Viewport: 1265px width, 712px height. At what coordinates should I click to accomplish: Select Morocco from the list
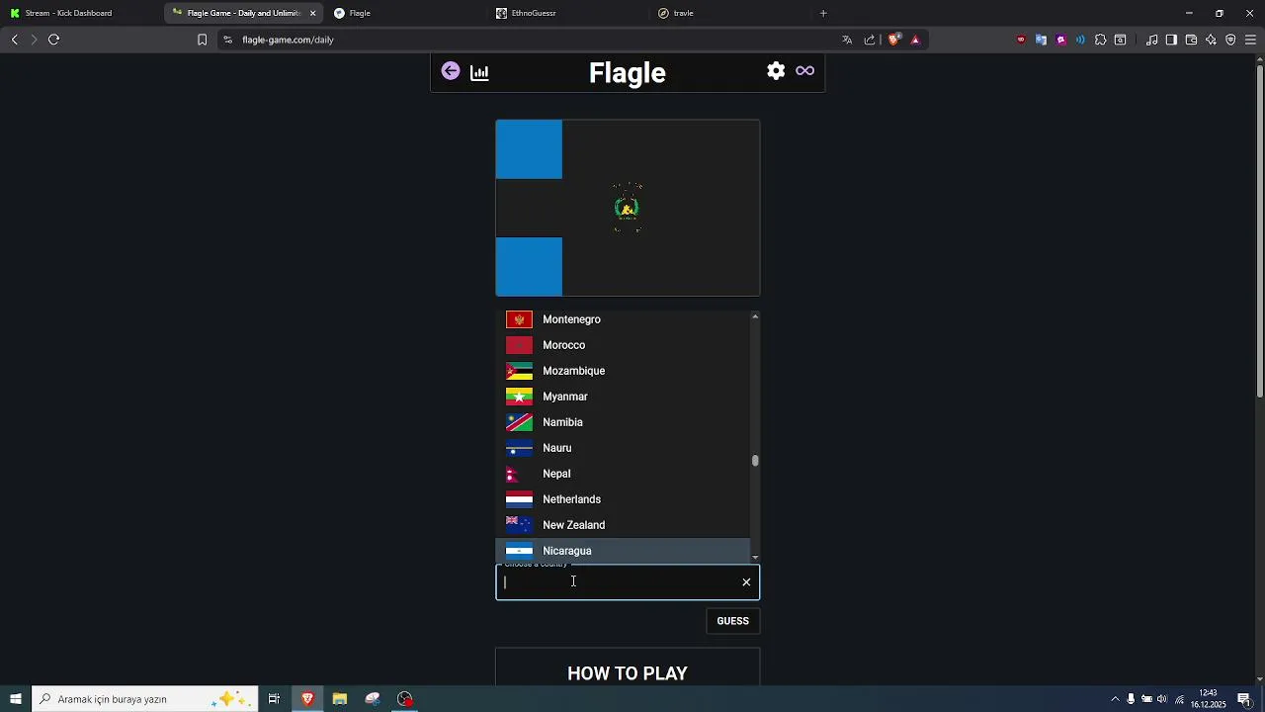point(623,345)
